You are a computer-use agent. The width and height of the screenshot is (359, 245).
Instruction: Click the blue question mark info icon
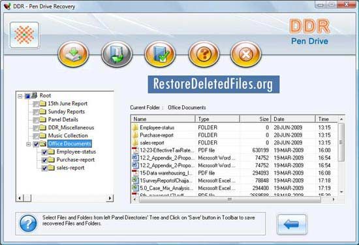28,223
